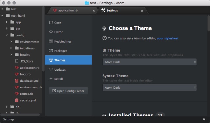Expand the app folder chevron

coord(7,22)
